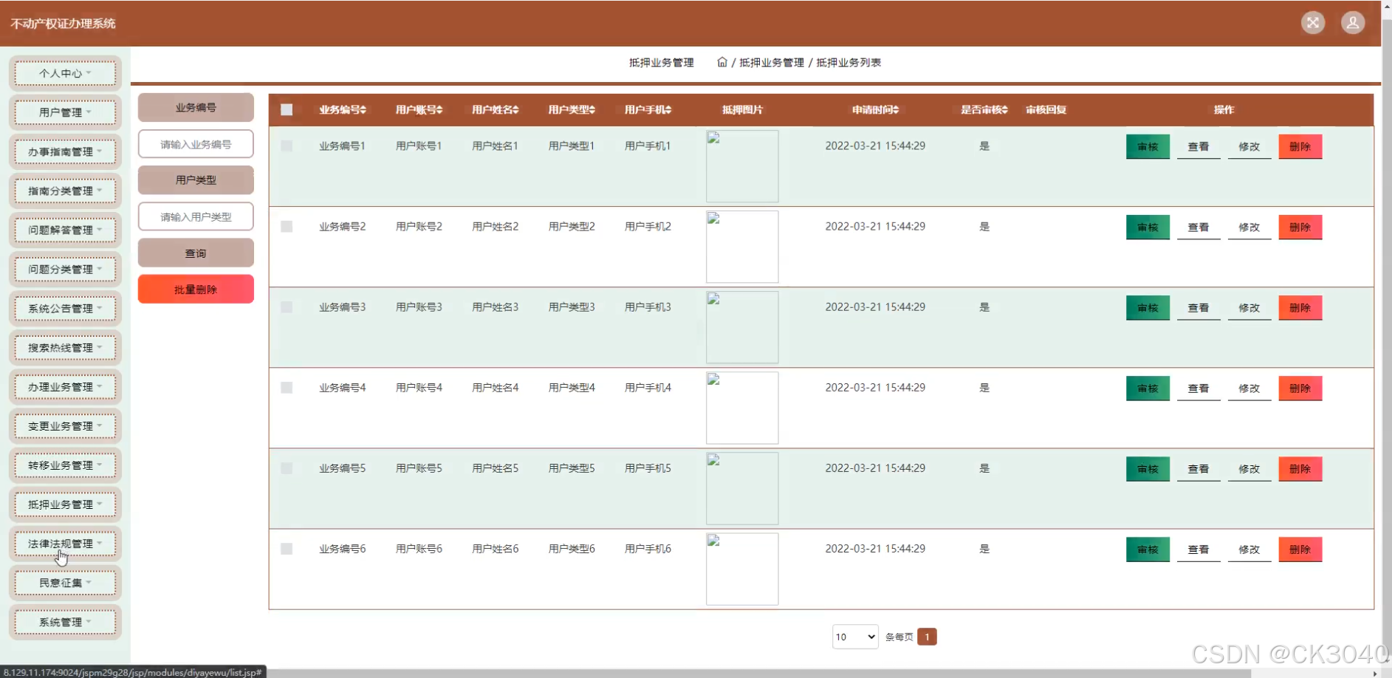Expand the 个人中心 sidebar menu

65,73
